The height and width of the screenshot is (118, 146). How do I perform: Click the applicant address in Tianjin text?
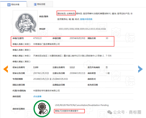72,56
